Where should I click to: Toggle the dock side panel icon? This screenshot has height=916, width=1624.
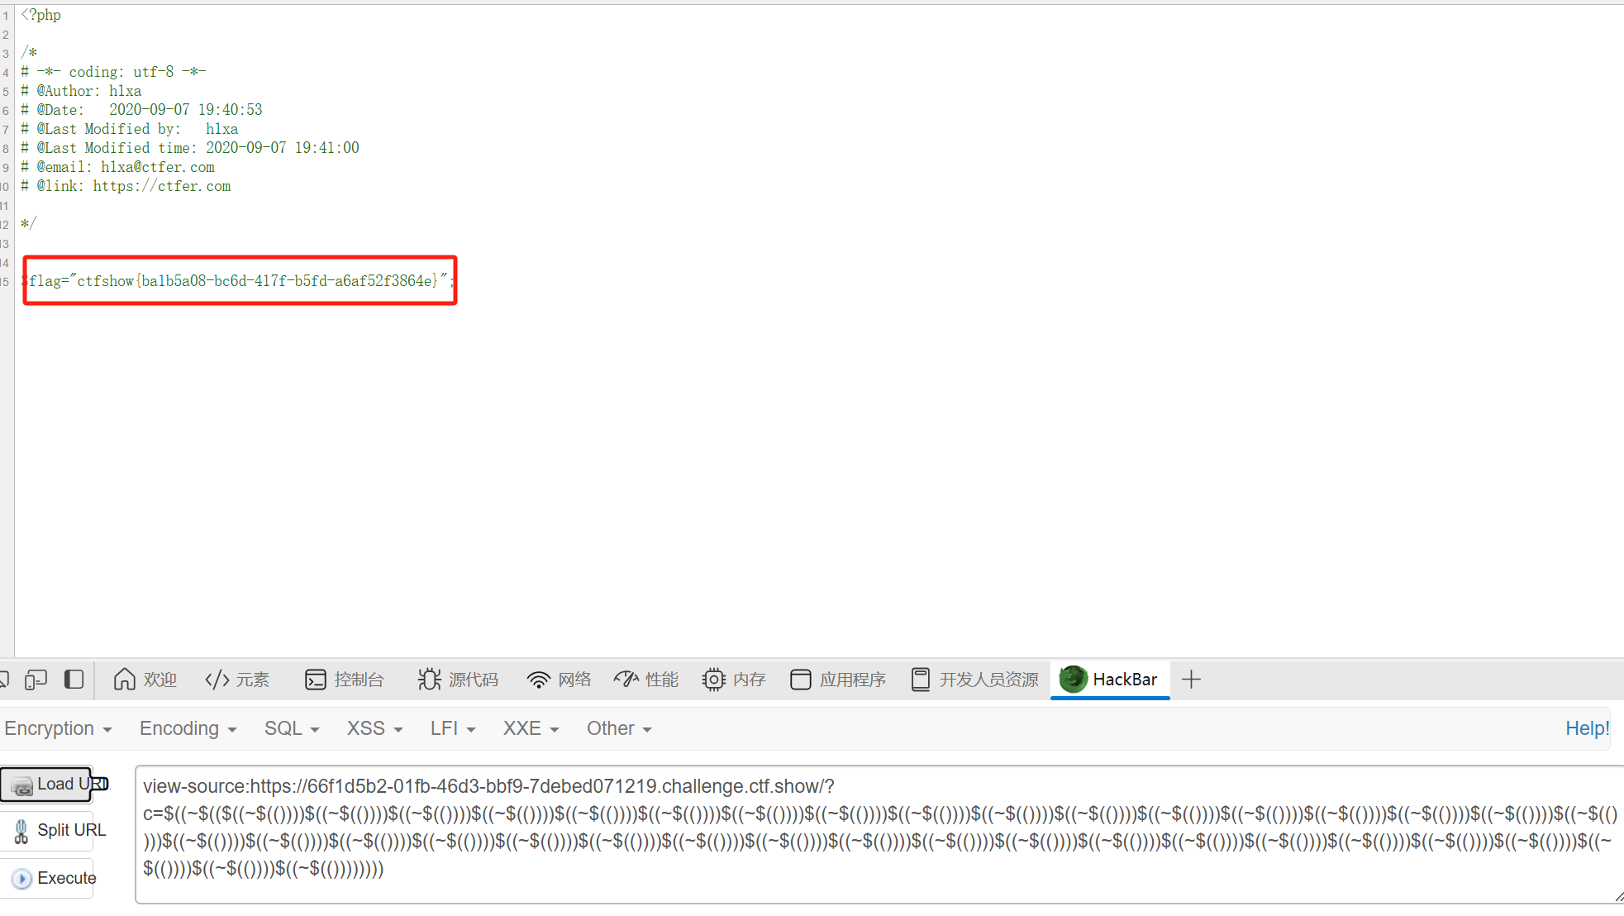tap(74, 680)
